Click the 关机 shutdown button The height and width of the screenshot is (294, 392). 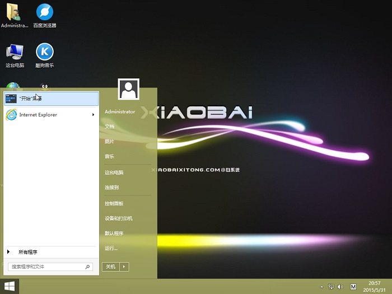[x=111, y=267]
